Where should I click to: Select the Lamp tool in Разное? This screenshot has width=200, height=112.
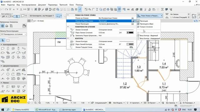18,87
